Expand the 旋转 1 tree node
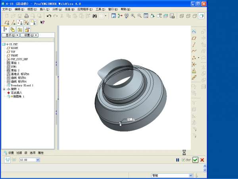The width and height of the screenshot is (238, 179). pyautogui.click(x=4, y=89)
